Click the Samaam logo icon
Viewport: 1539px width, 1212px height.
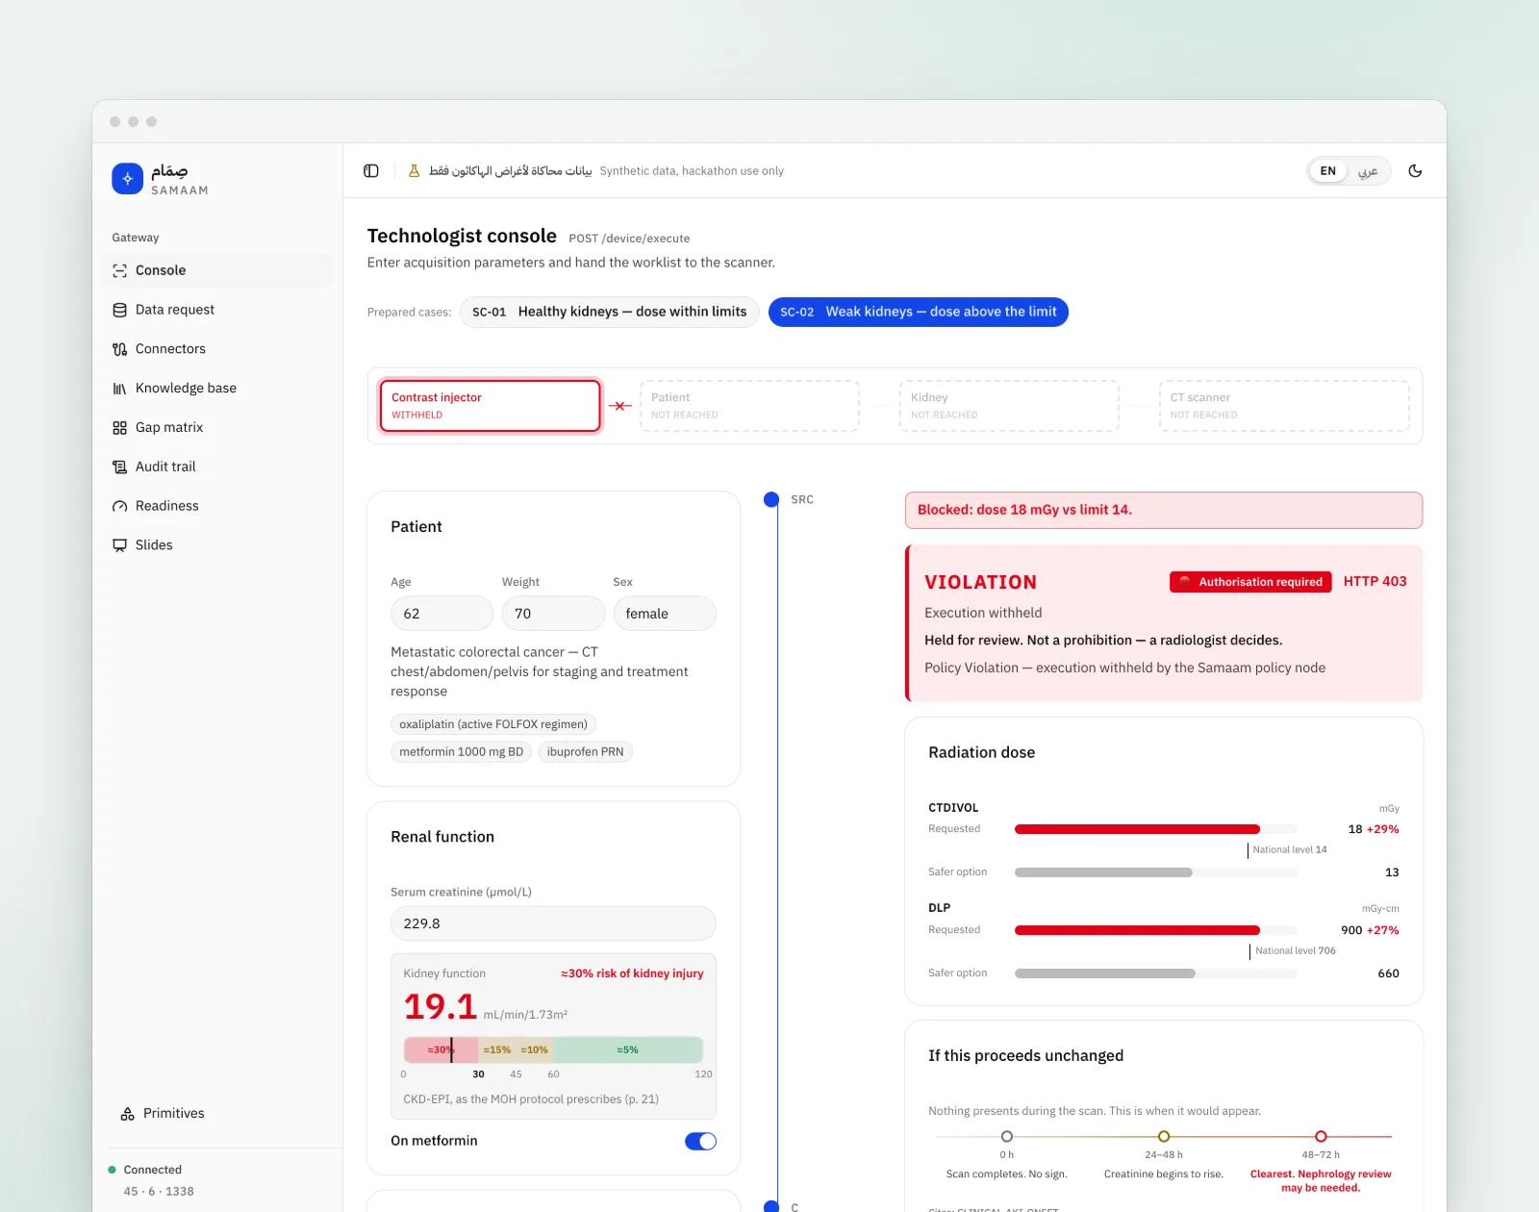127,178
